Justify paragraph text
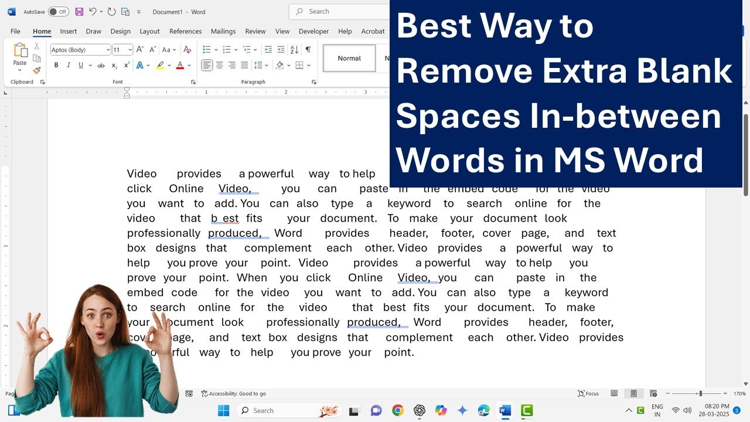The image size is (750, 422). (x=245, y=66)
